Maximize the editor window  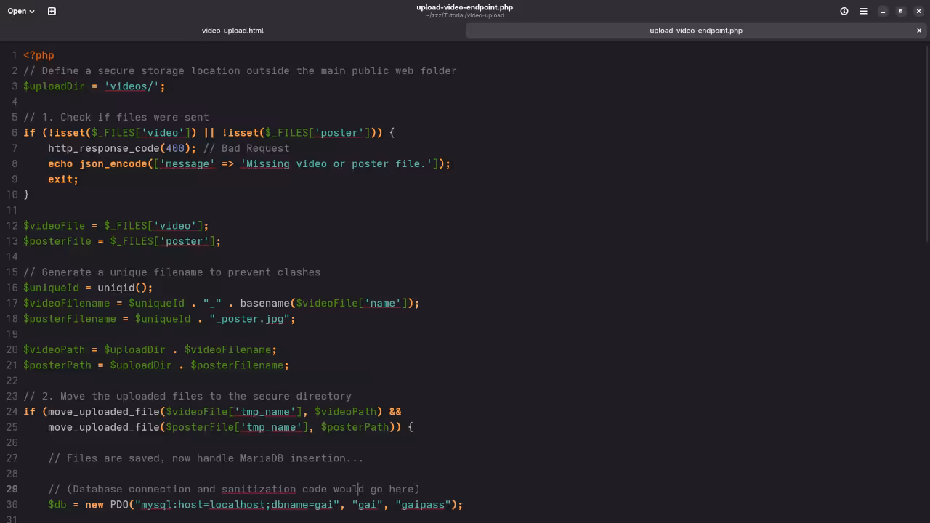point(899,11)
